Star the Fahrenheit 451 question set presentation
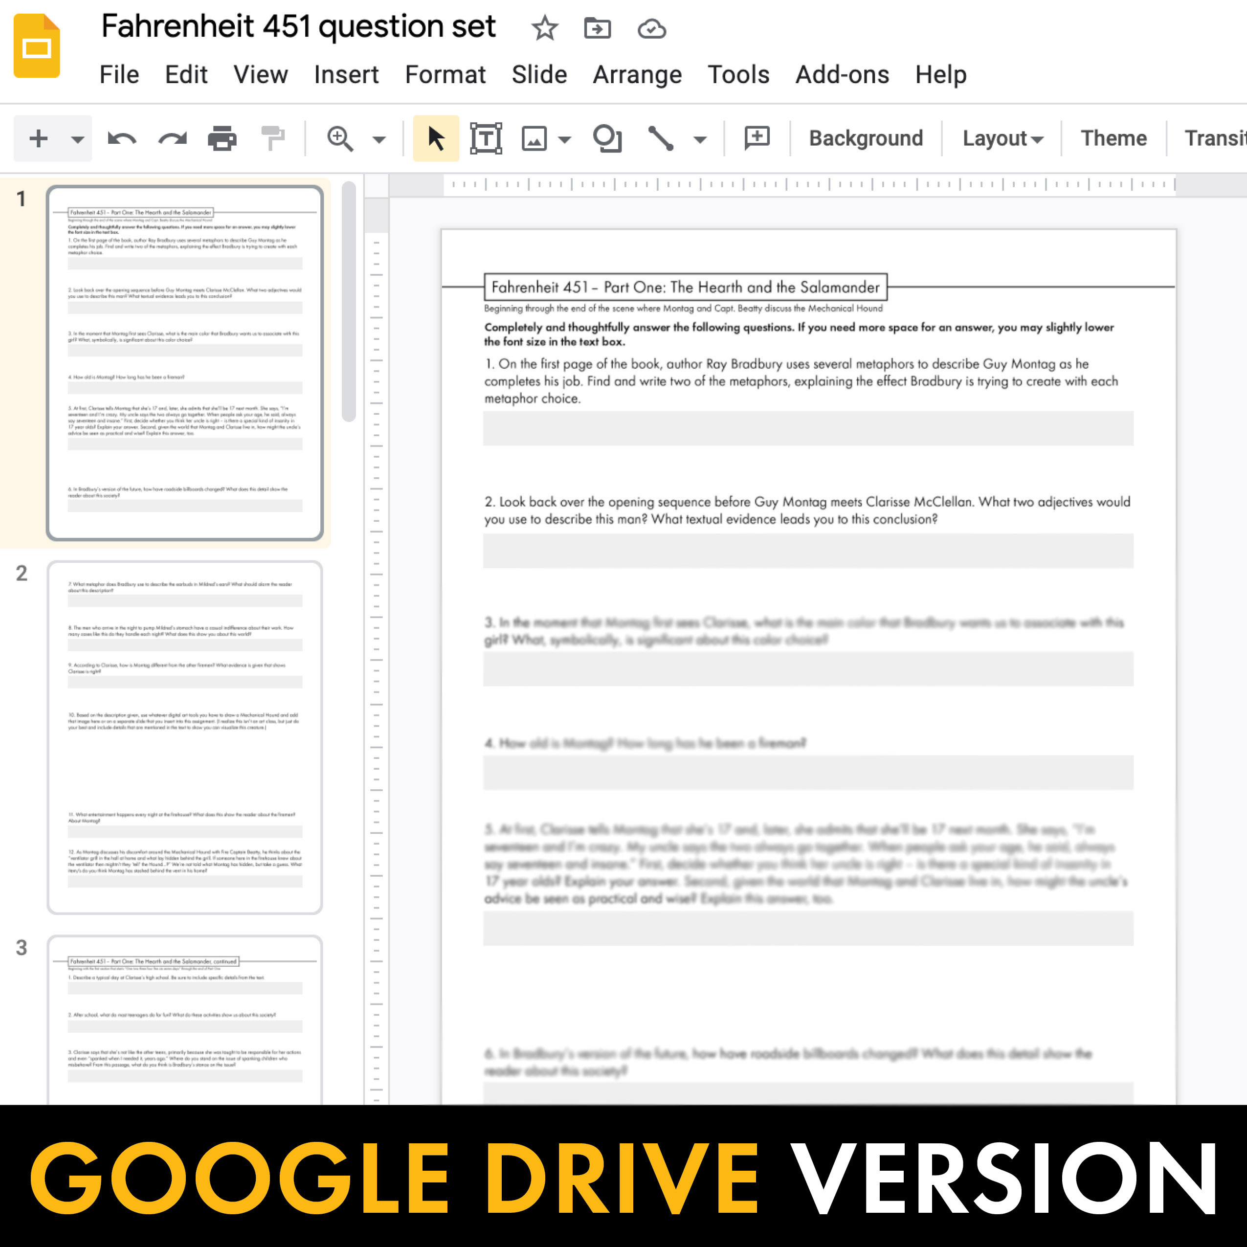The image size is (1247, 1247). pyautogui.click(x=545, y=28)
